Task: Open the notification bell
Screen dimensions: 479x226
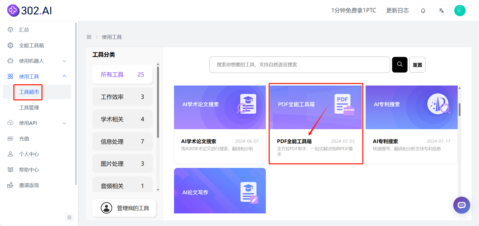Action: [423, 11]
